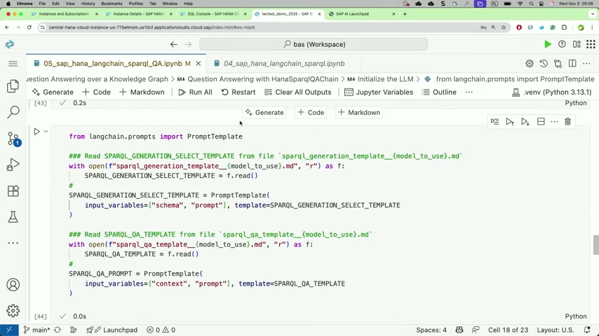
Task: Open Jupyter Variables
Action: pyautogui.click(x=379, y=92)
